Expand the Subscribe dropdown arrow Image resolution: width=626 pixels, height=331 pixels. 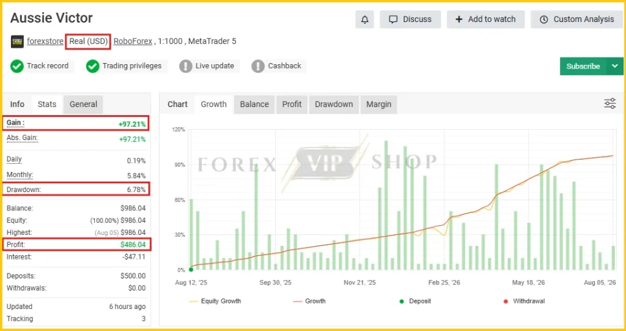click(615, 66)
